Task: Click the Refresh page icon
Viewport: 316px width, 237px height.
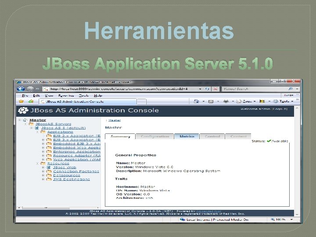Action: coord(207,89)
